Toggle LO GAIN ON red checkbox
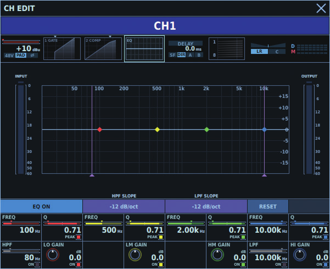 79,264
